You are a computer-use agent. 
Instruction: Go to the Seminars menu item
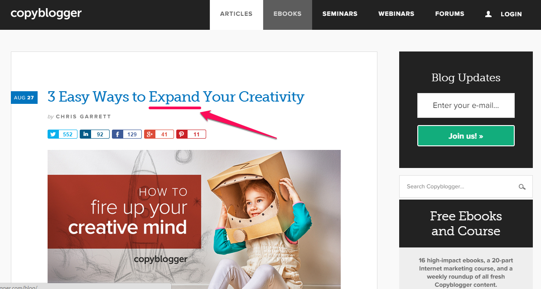coord(340,14)
